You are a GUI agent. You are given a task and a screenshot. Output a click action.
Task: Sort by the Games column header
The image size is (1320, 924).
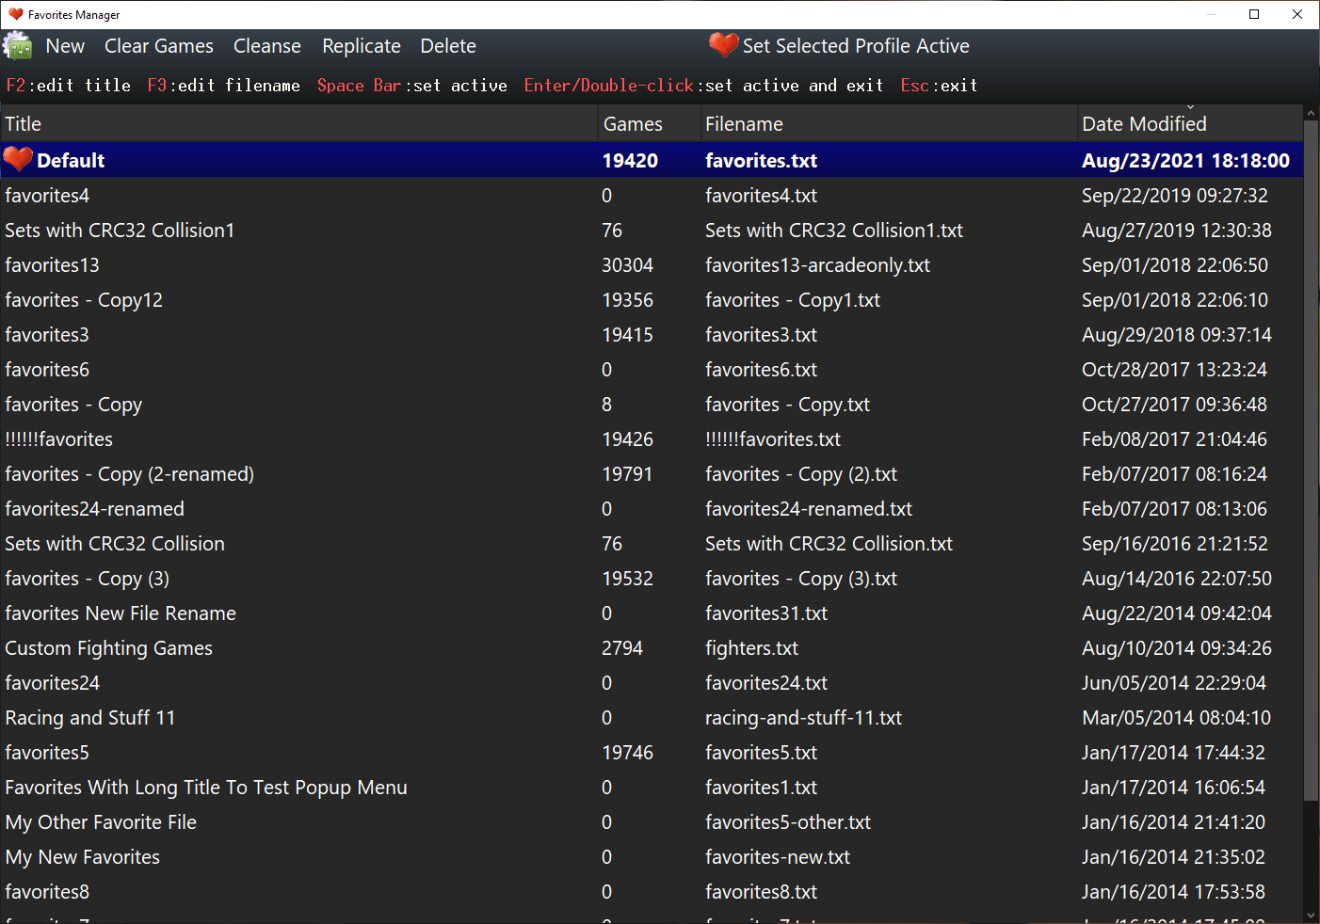click(x=633, y=124)
